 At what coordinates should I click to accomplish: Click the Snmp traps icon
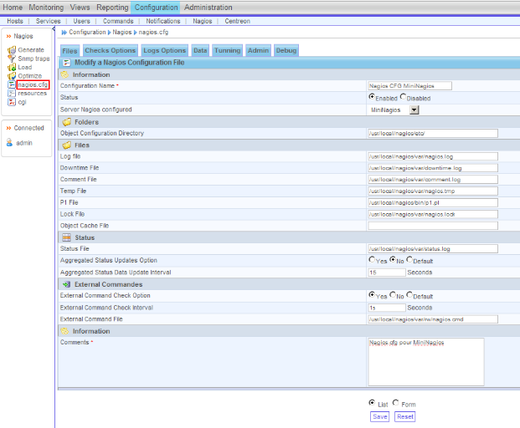pyautogui.click(x=11, y=59)
